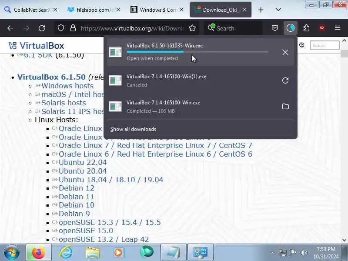Click the page scrollbar up arrow
The width and height of the screenshot is (348, 261).
(x=344, y=40)
